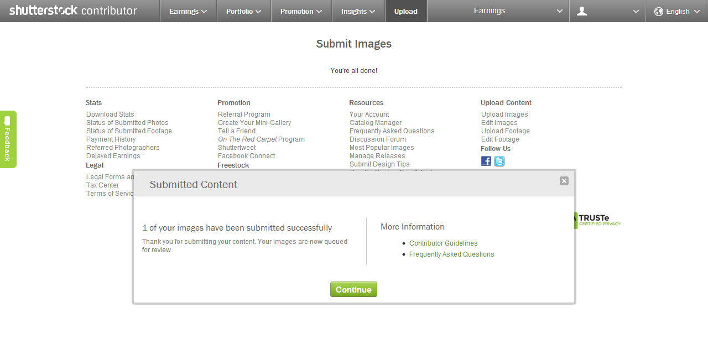Click the globe language icon
708x349 pixels.
point(659,11)
